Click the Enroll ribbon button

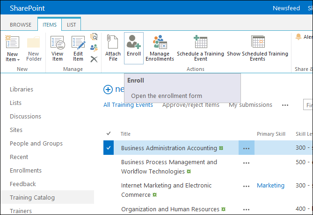click(x=133, y=47)
